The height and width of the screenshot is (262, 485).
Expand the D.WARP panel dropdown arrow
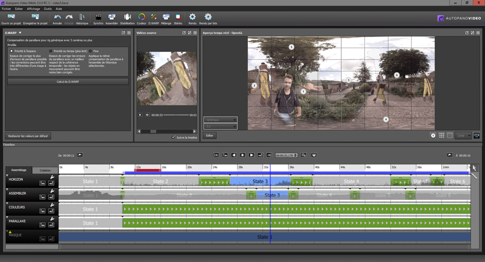click(20, 33)
